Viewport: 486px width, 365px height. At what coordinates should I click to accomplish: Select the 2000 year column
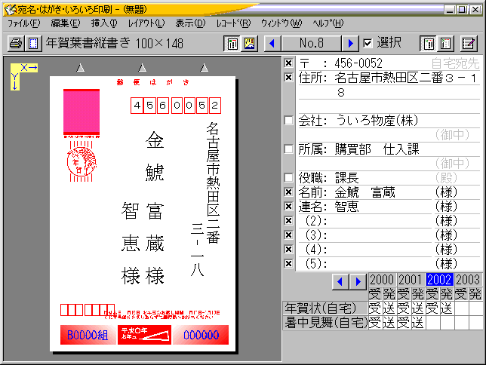[x=382, y=280]
